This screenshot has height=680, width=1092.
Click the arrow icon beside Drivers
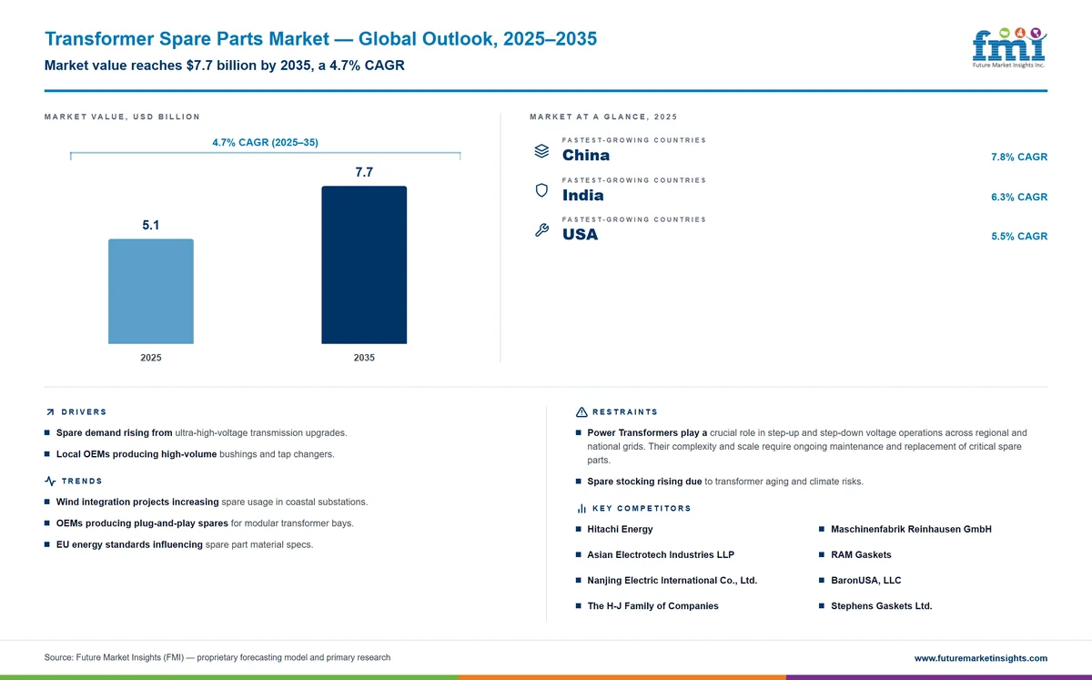pos(50,412)
